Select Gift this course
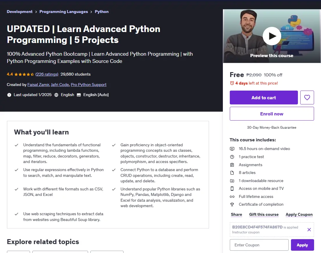Viewport: 321px width, 253px height. tap(264, 214)
